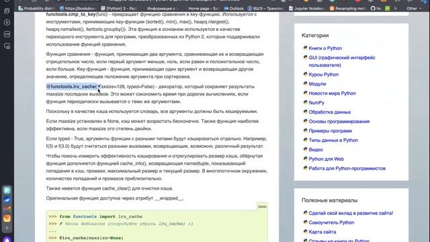Click the line mentioning the __wrapped__ attribute
Screen dimensions: 430x242
pos(115,198)
